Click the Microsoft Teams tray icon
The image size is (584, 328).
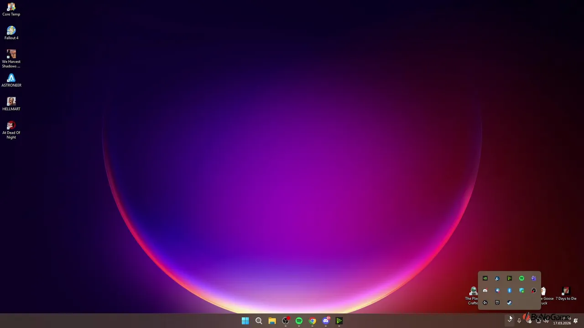click(x=534, y=278)
